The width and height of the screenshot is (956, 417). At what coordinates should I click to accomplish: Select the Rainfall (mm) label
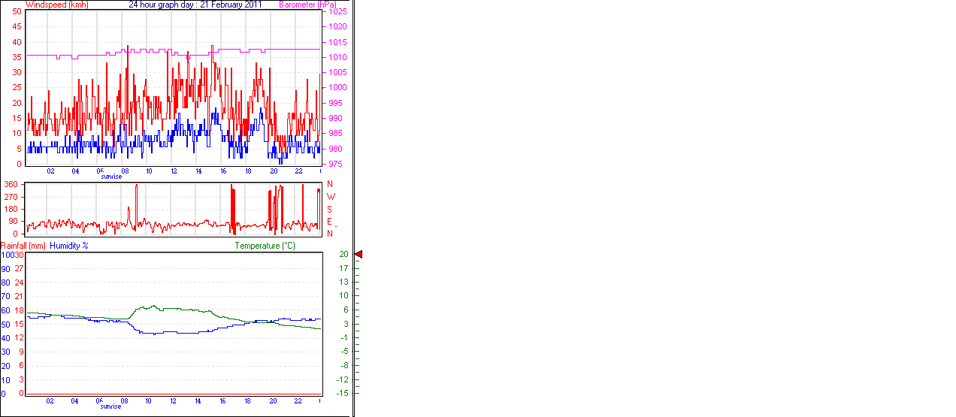(23, 246)
